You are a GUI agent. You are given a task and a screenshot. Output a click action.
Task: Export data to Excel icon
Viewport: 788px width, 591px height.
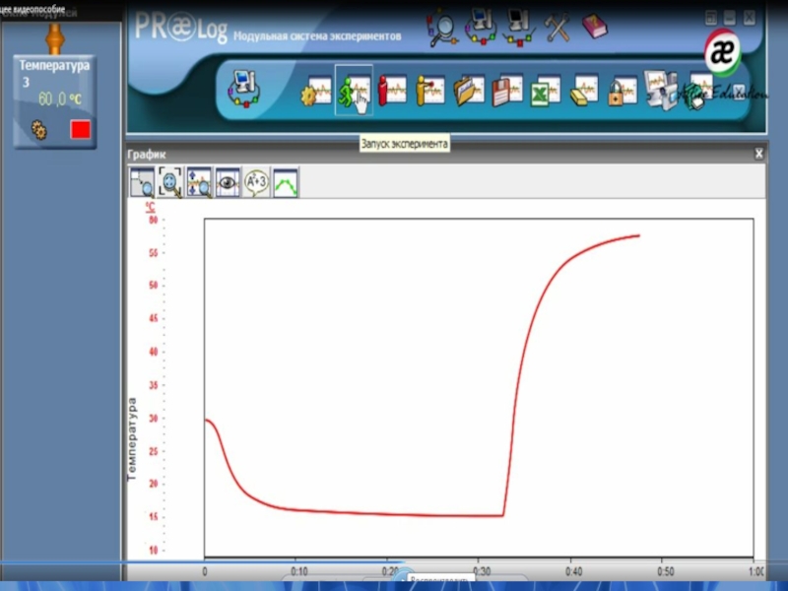point(546,91)
